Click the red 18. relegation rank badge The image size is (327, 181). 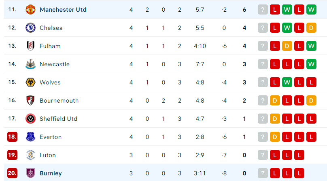click(x=12, y=137)
